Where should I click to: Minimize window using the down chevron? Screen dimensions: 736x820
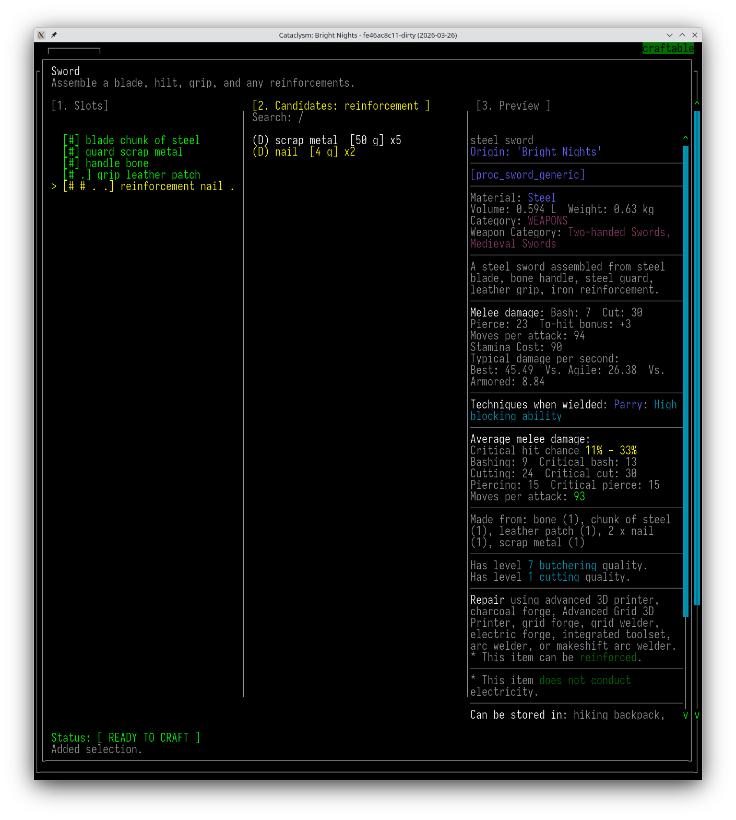click(670, 35)
